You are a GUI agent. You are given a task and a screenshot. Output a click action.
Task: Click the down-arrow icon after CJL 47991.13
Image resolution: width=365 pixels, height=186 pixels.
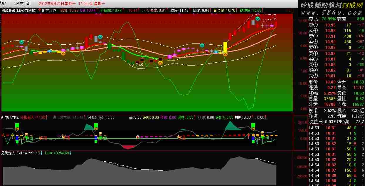coord(41,153)
